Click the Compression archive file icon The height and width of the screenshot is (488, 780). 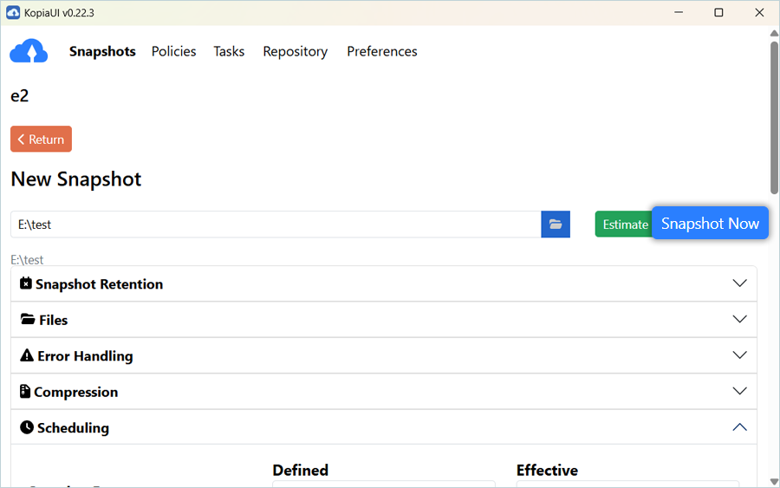click(25, 392)
